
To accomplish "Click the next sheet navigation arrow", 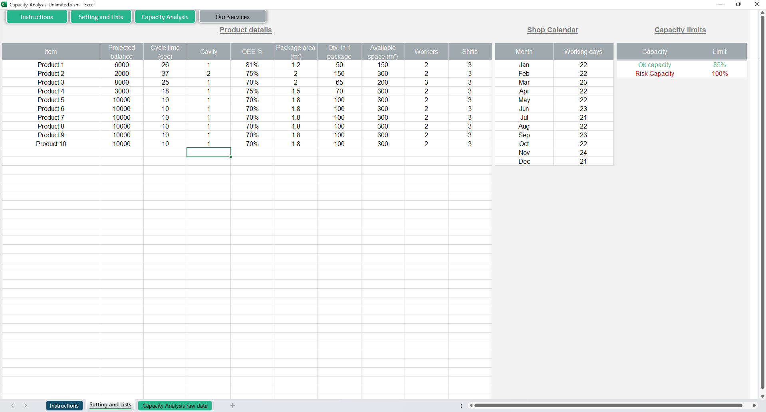I will 26,406.
